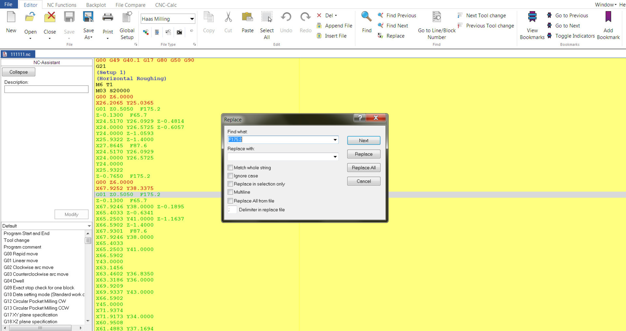The width and height of the screenshot is (626, 331).
Task: Open the Print icon in ribbon
Action: coord(108,17)
